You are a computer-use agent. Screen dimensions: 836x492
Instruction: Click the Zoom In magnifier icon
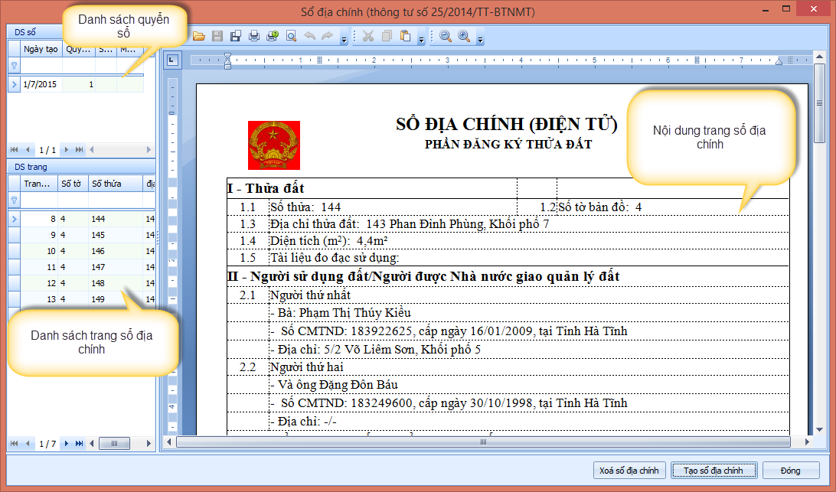464,36
